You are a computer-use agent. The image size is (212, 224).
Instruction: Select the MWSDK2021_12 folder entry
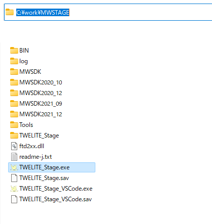coord(36,114)
